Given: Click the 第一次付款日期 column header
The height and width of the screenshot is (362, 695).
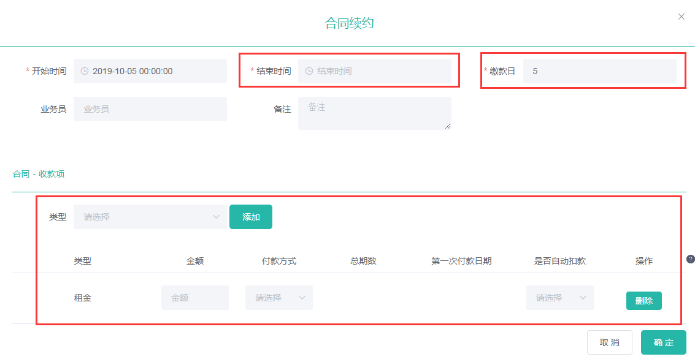Looking at the screenshot, I should tap(461, 261).
